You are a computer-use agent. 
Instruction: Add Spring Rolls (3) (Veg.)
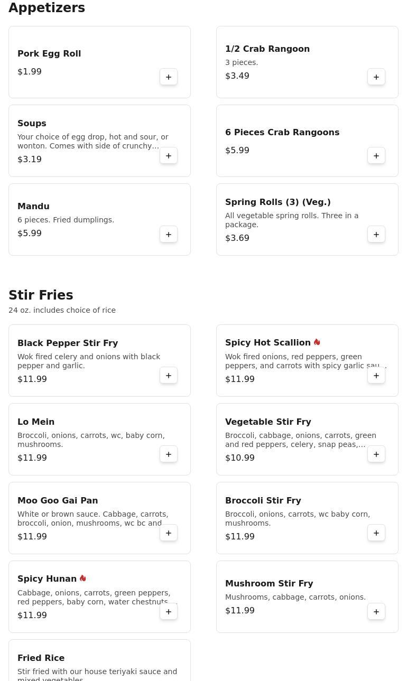[x=376, y=235]
